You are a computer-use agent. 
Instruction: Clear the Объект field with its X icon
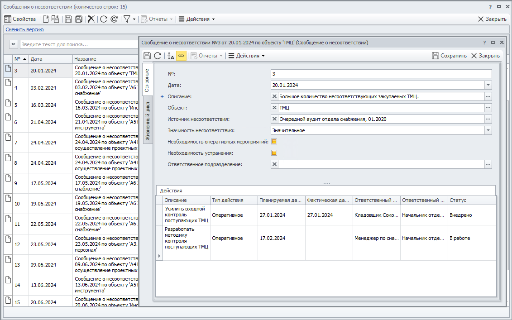pos(274,108)
